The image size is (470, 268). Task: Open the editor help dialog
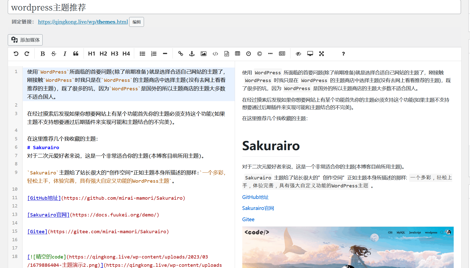tap(343, 54)
